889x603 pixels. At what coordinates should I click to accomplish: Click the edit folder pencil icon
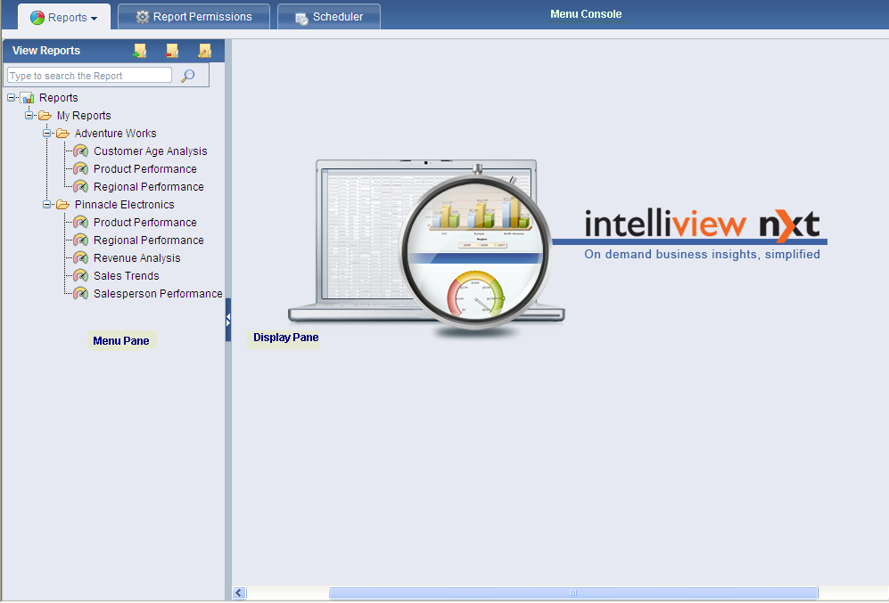tap(205, 51)
